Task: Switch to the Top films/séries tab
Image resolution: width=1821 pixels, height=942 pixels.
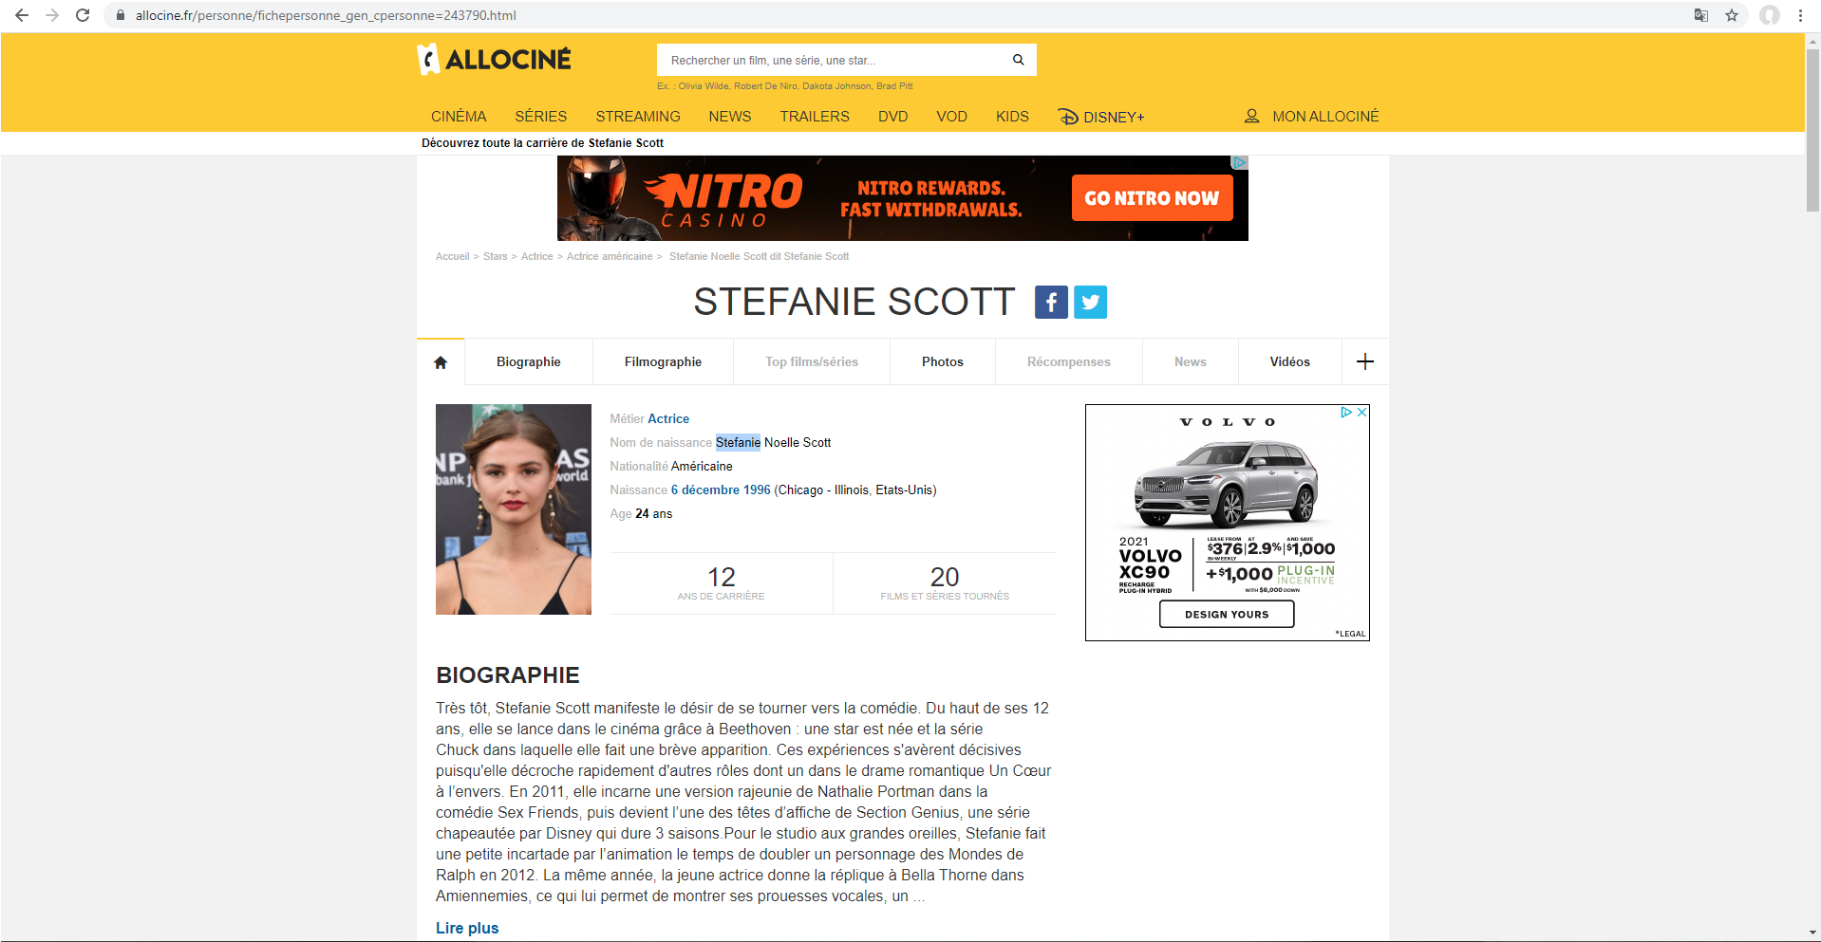Action: 812,361
